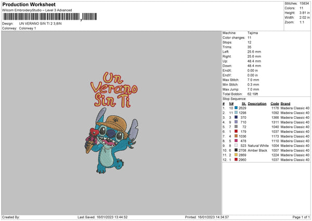Pick the navy swatch for code 1366
This screenshot has width=312, height=221.
tap(236, 117)
